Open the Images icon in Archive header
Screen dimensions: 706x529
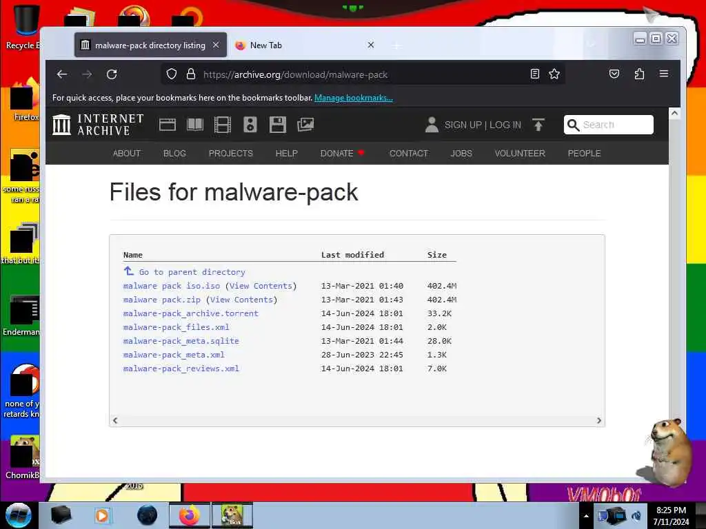tap(305, 125)
